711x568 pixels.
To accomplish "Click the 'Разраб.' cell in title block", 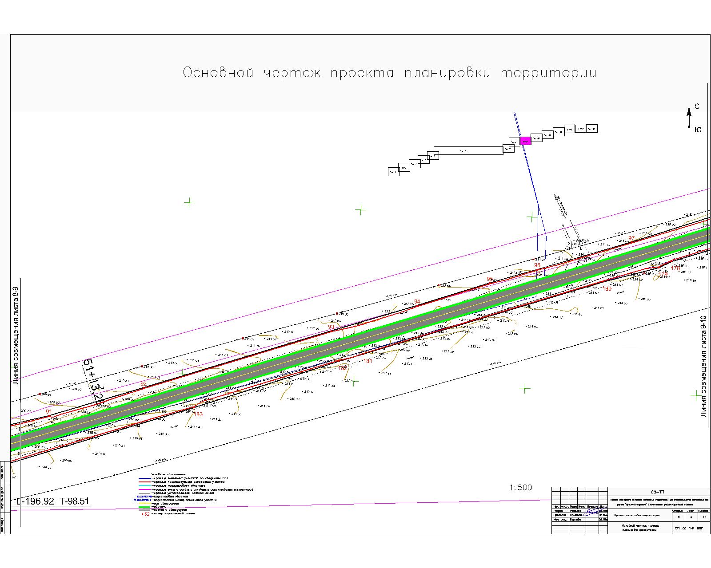I will point(560,511).
